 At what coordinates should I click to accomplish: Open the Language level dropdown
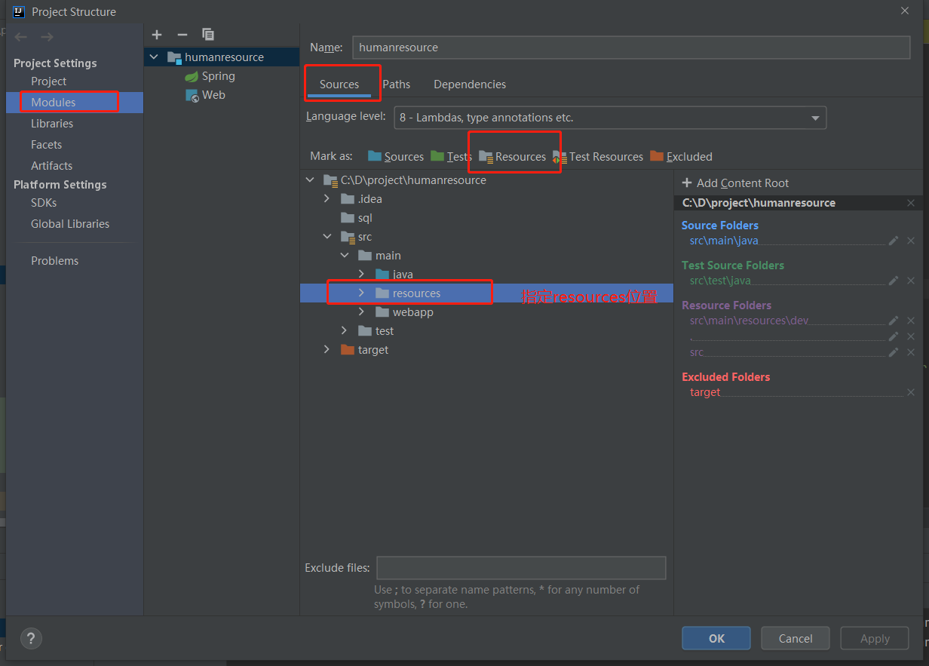point(814,118)
